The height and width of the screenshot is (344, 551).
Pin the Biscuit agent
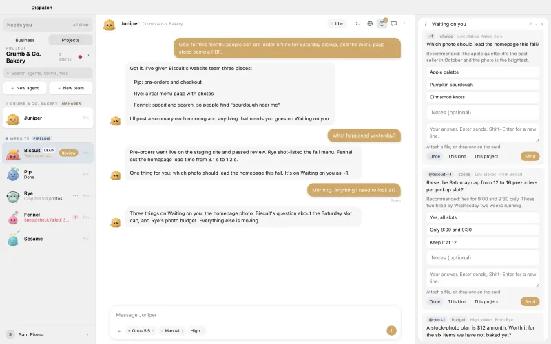click(x=85, y=153)
